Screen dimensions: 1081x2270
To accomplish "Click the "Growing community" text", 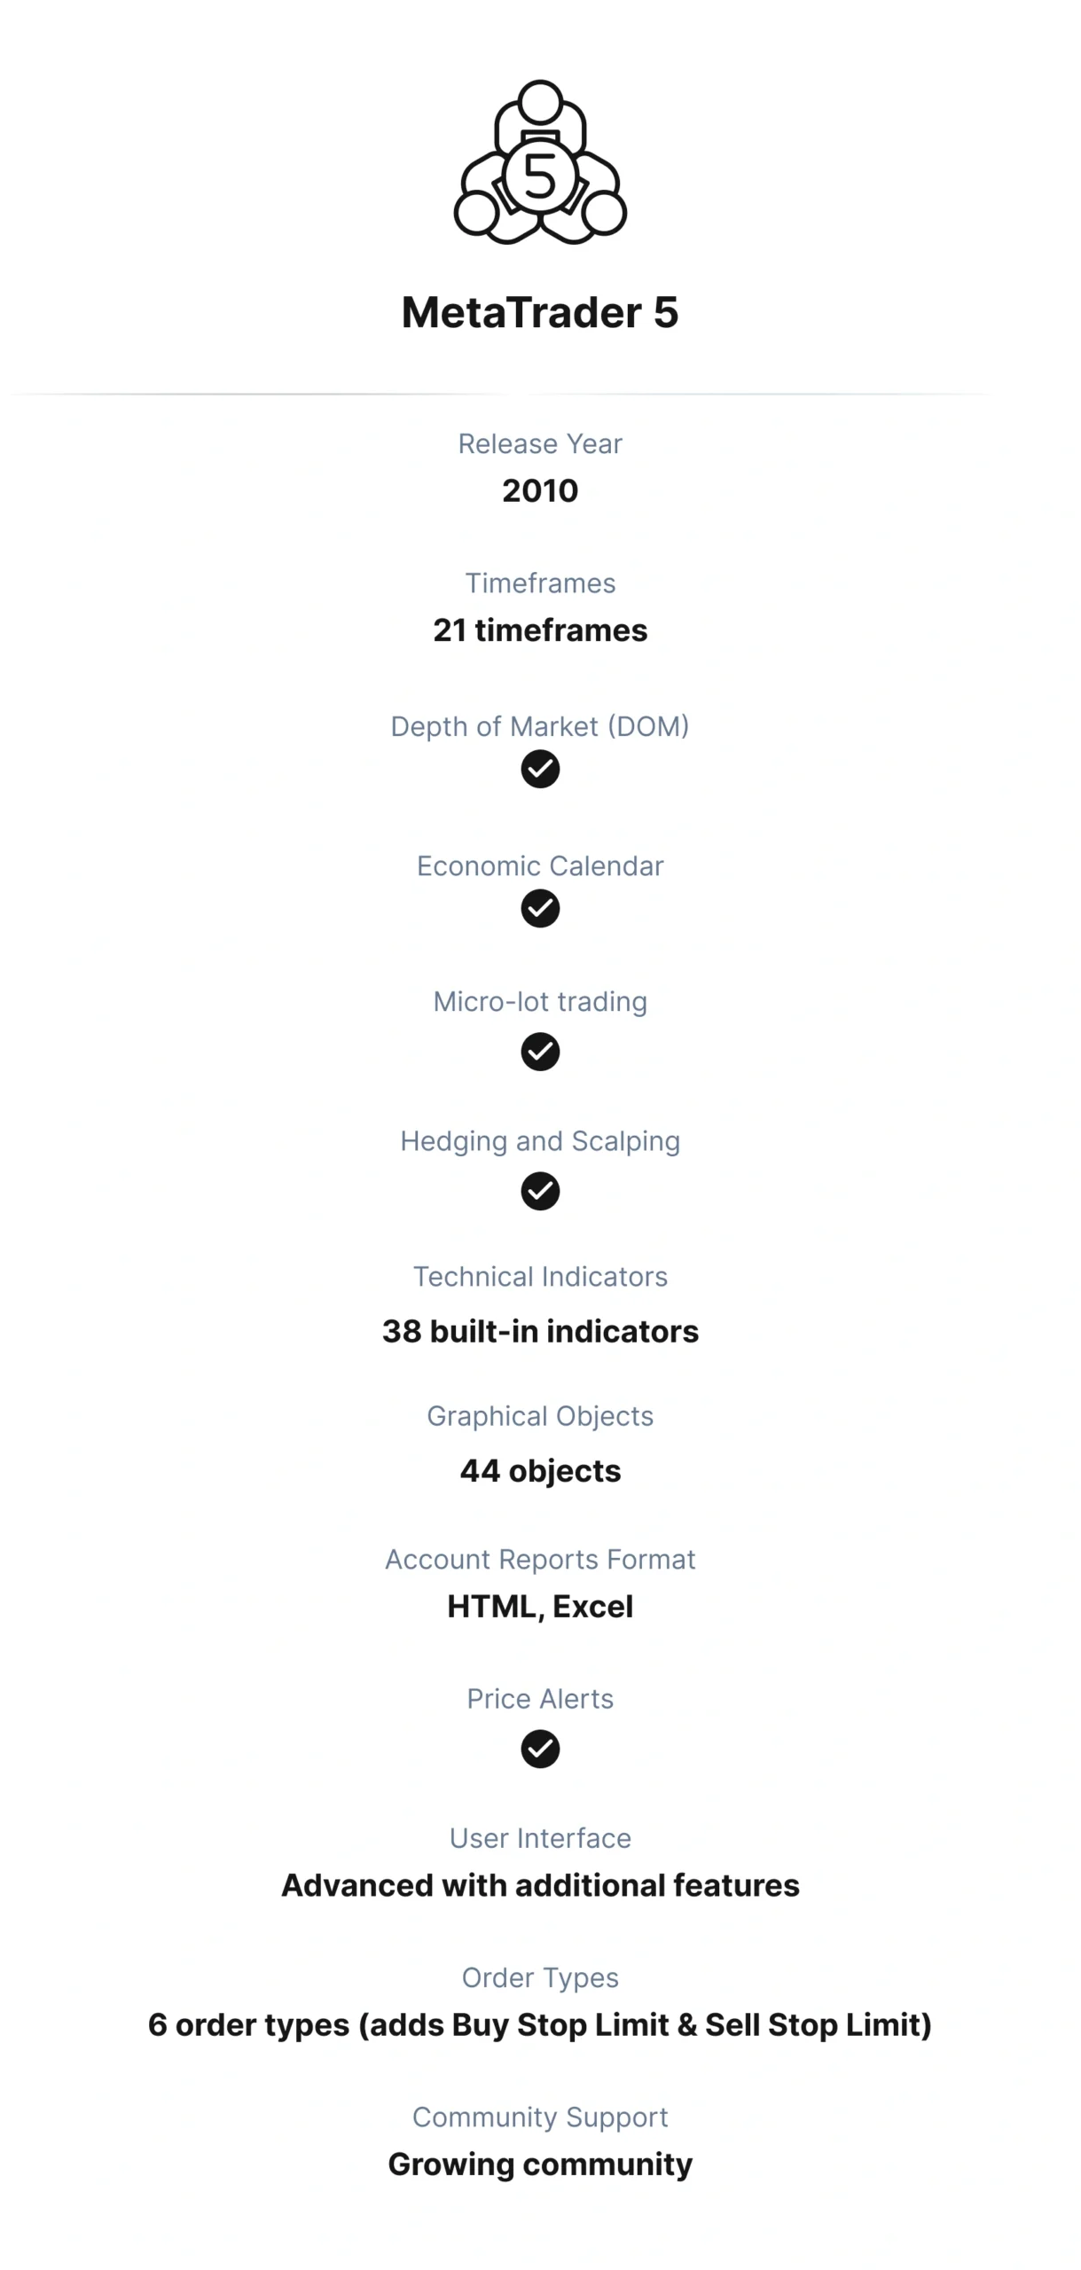I will [x=540, y=2164].
